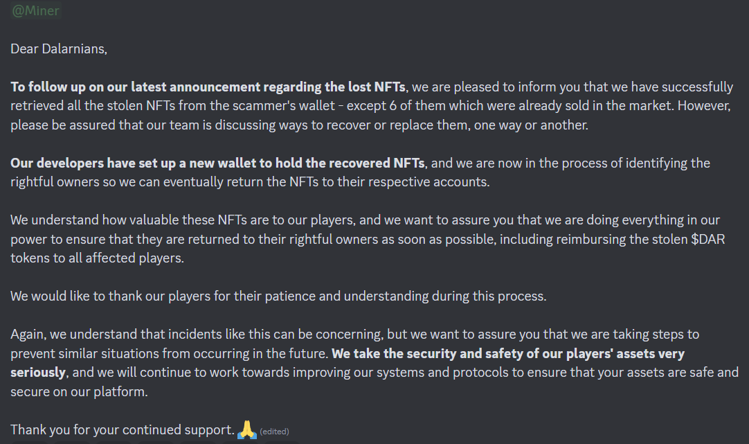Click bold phrase 'to hold the recovered NFTs'
This screenshot has height=444, width=749.
(342, 163)
